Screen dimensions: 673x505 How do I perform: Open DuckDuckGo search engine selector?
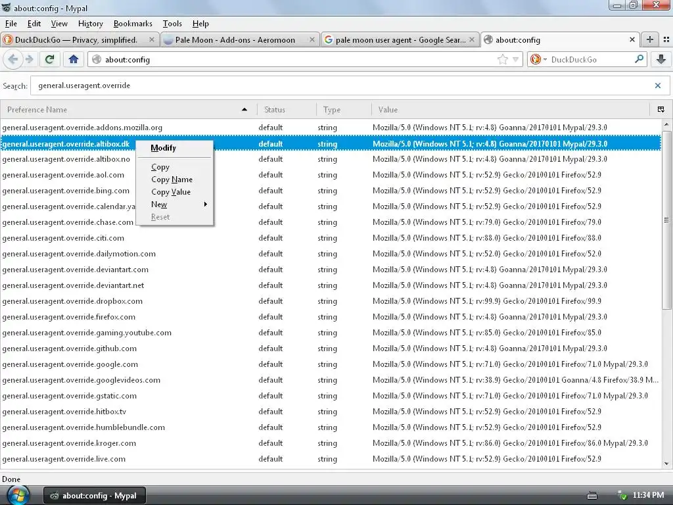(538, 59)
